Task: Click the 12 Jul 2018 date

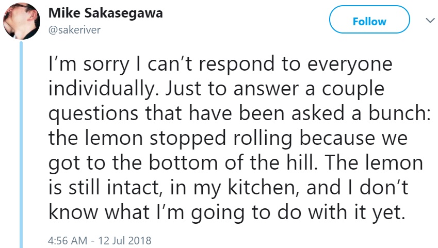Action: pos(124,240)
